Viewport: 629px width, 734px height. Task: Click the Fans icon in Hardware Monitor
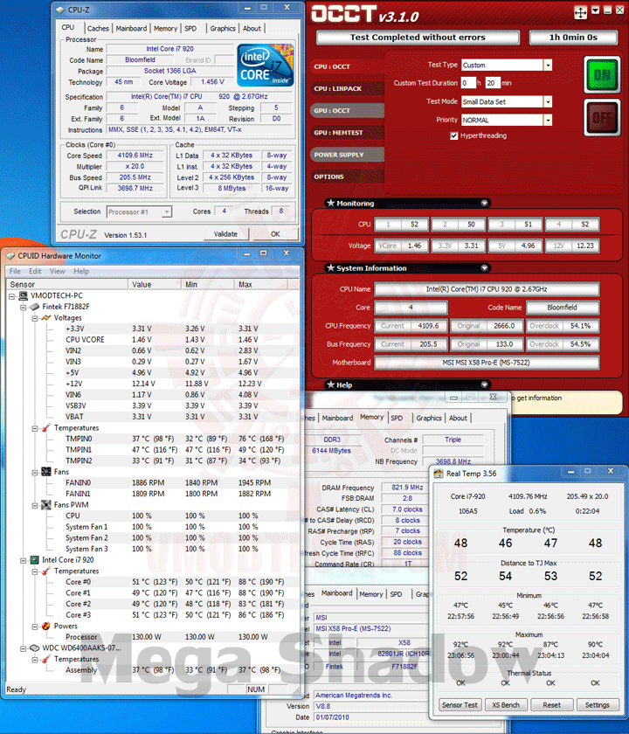45,472
